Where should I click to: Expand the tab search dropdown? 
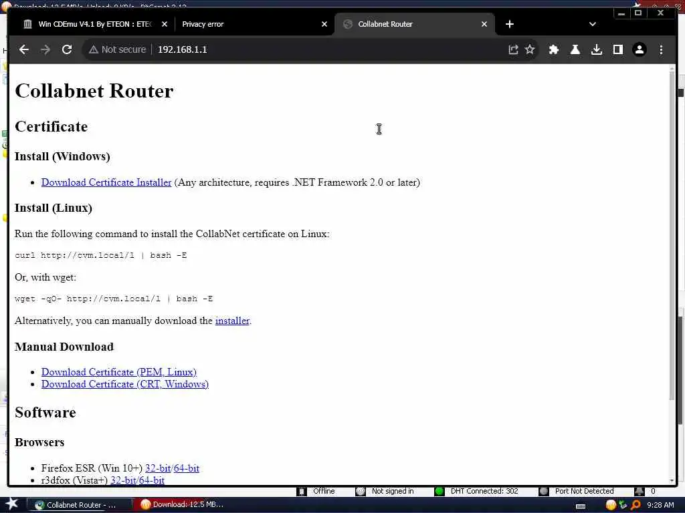[593, 24]
